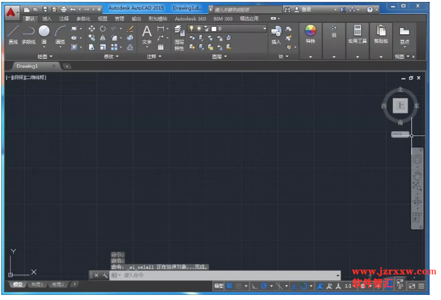Switch to Layout1 (布局1) tab
Image resolution: width=441 pixels, height=300 pixels.
point(37,285)
